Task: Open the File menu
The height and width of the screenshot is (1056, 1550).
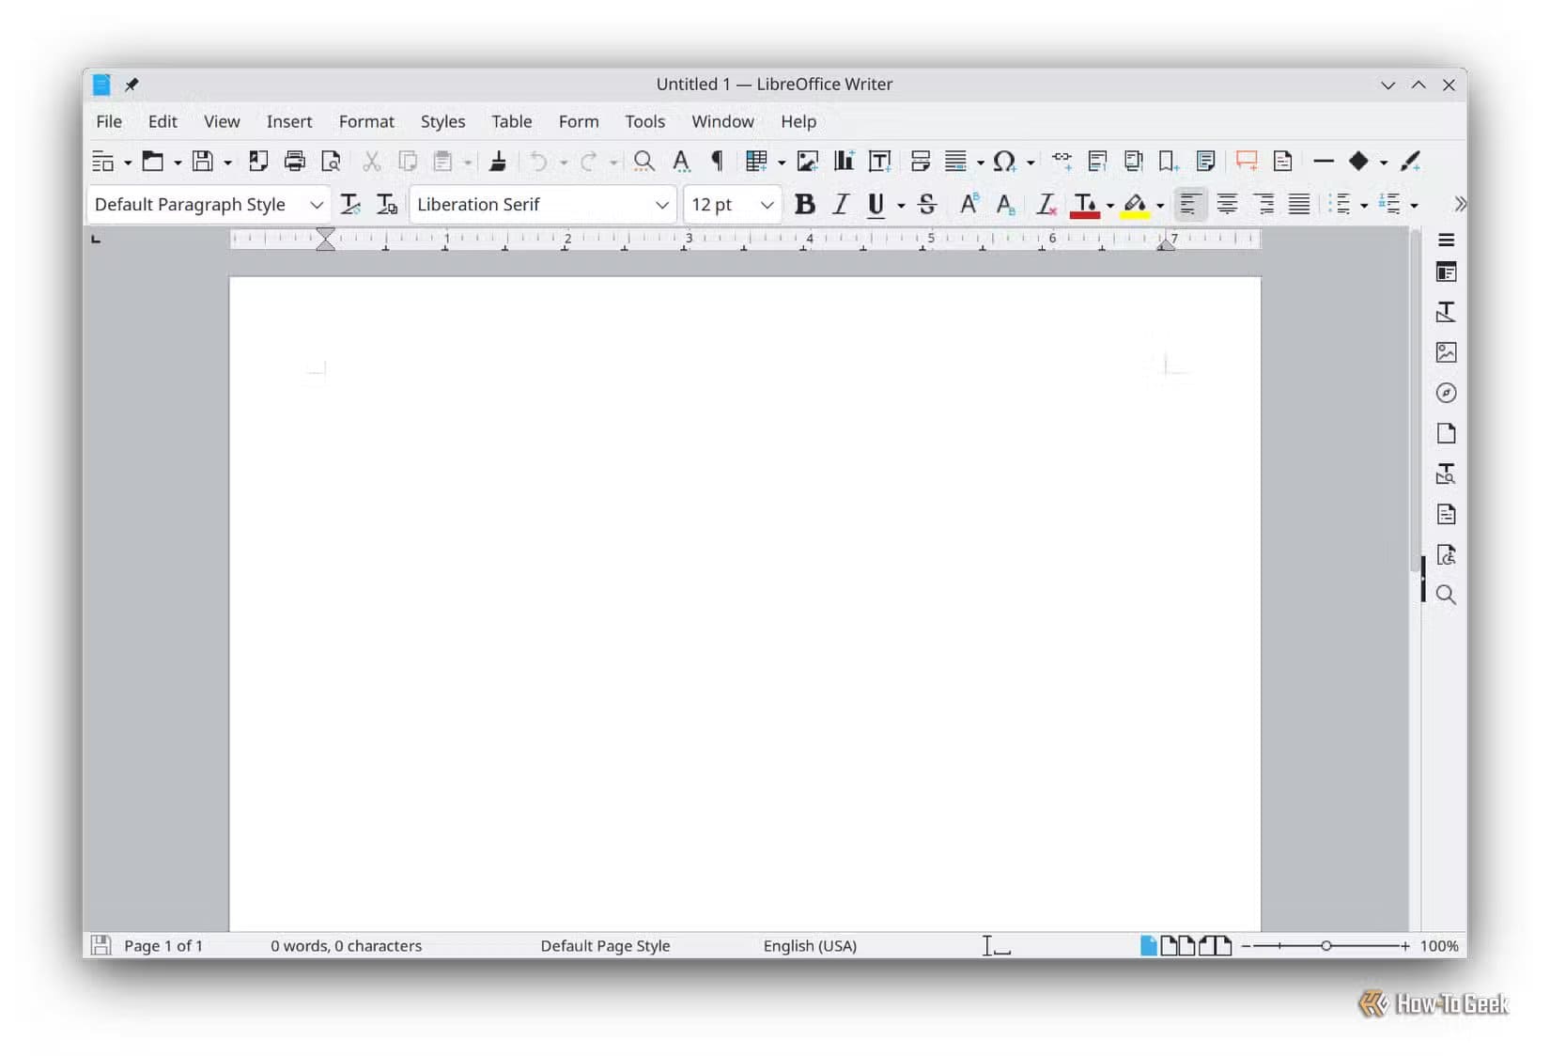Action: [109, 121]
